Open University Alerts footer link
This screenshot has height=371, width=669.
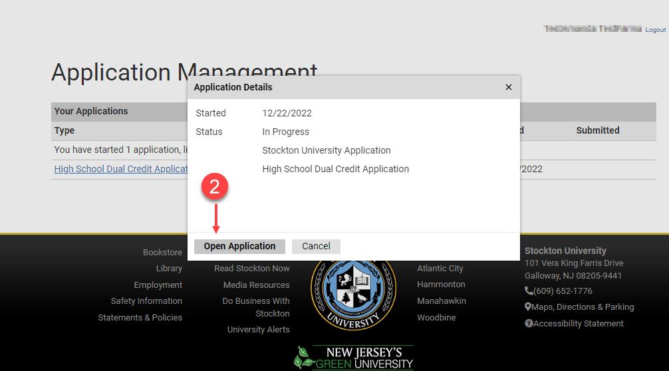[258, 330]
